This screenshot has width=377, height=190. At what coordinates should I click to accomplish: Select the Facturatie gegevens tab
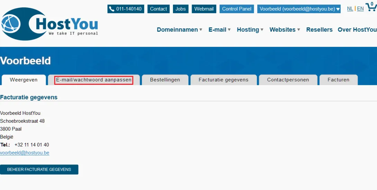pos(223,80)
